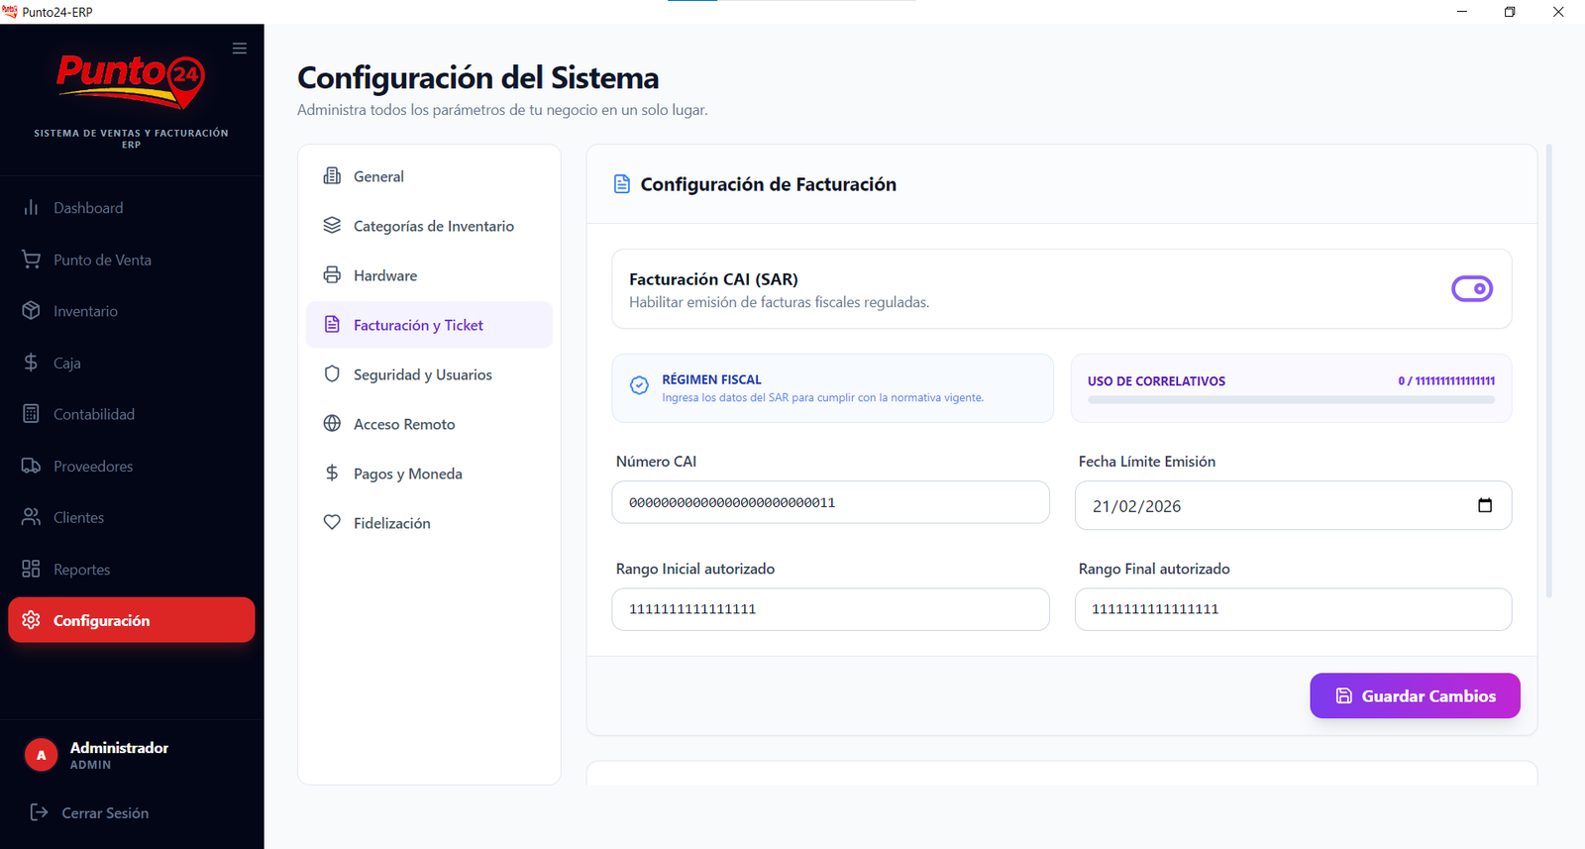This screenshot has height=849, width=1585.
Task: Click the Categorías de Inventario label
Action: [434, 226]
